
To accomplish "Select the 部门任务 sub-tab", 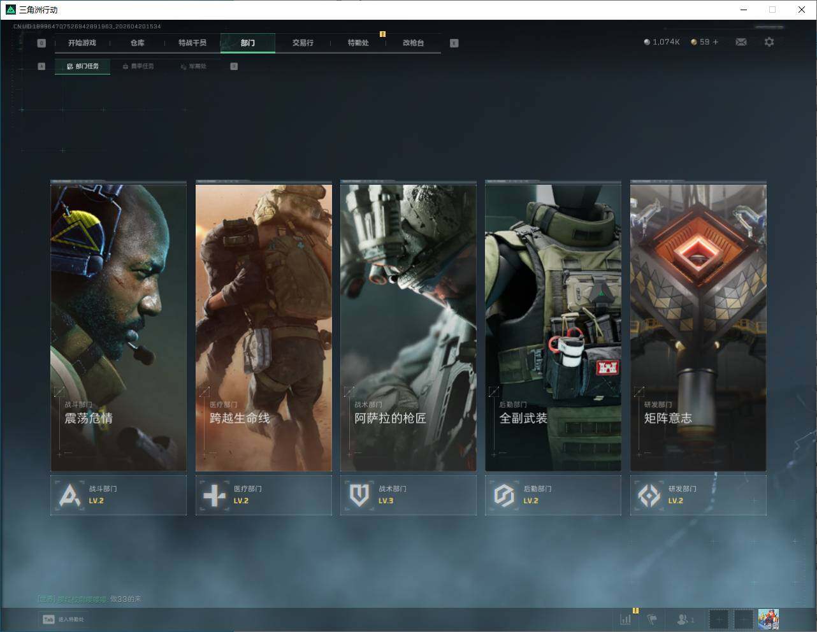I will (82, 66).
